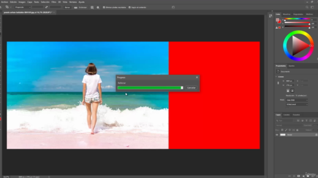The width and height of the screenshot is (318, 178).
Task: Open the layer blend mode Normal dropdown
Action: point(289,125)
